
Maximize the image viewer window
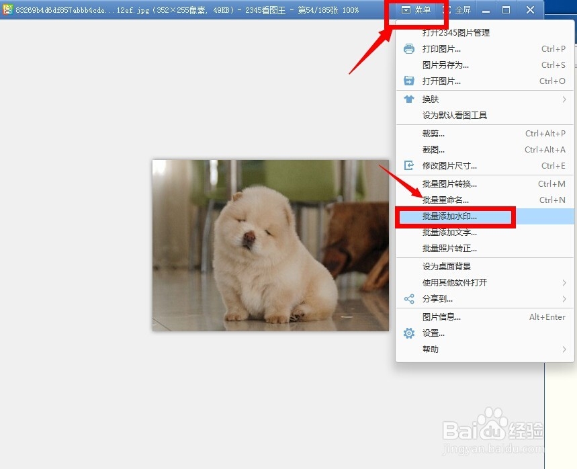(506, 10)
